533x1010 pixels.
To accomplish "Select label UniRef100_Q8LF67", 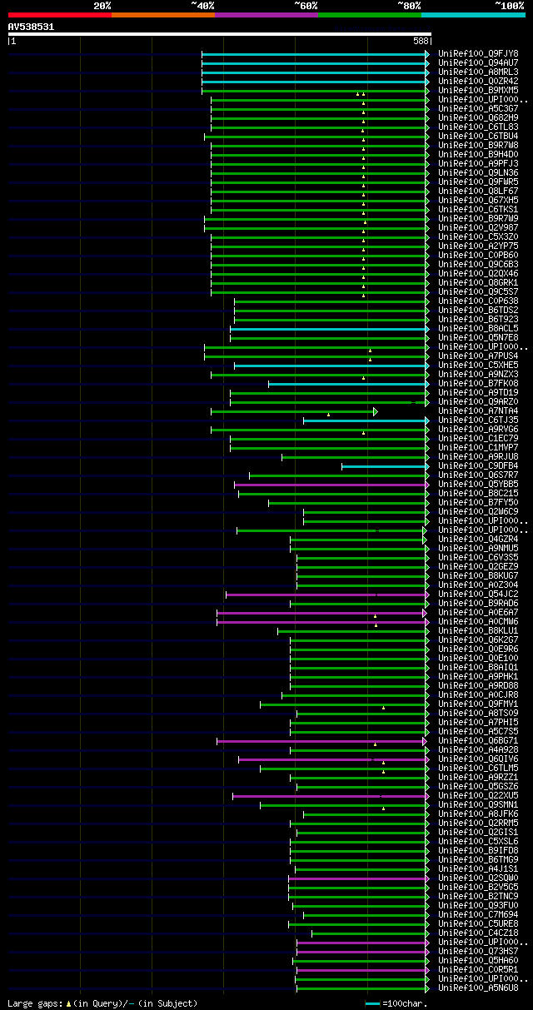I will 478,191.
